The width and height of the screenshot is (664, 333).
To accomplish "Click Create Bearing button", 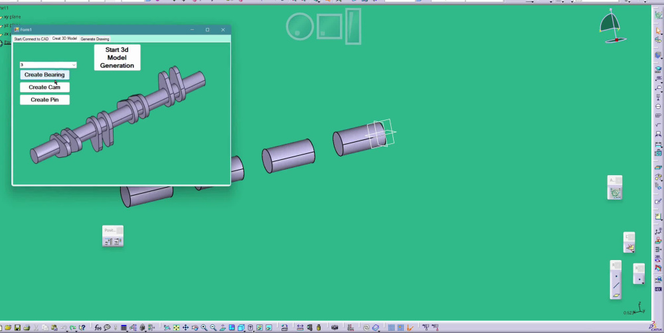I will [x=44, y=74].
